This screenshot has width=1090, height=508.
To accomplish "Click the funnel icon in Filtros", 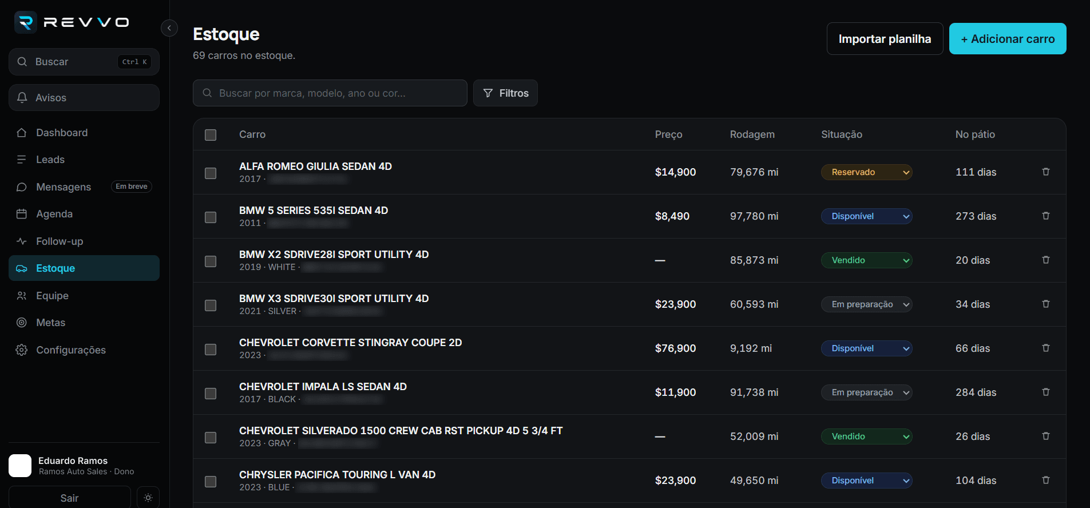I will pos(488,93).
